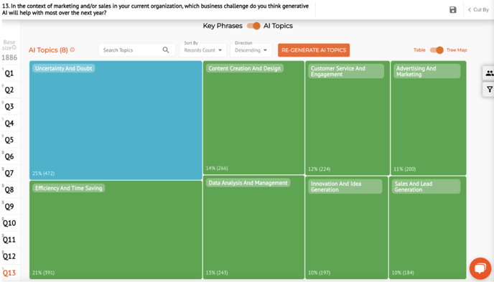Click the 11% (200) value text
494x282 pixels.
point(404,169)
